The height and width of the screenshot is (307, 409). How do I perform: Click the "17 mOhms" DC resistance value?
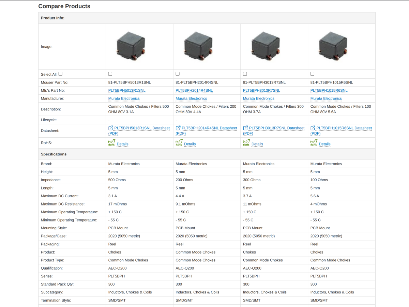click(x=118, y=204)
